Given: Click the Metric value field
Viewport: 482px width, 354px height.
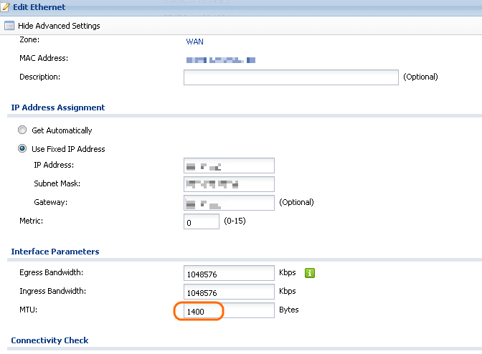Looking at the screenshot, I should [201, 221].
